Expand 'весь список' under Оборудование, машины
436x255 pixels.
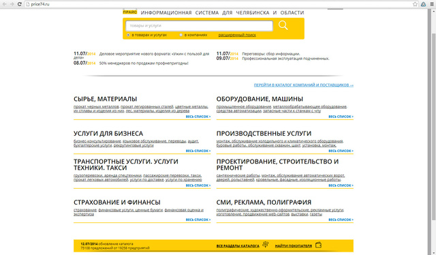click(x=341, y=117)
